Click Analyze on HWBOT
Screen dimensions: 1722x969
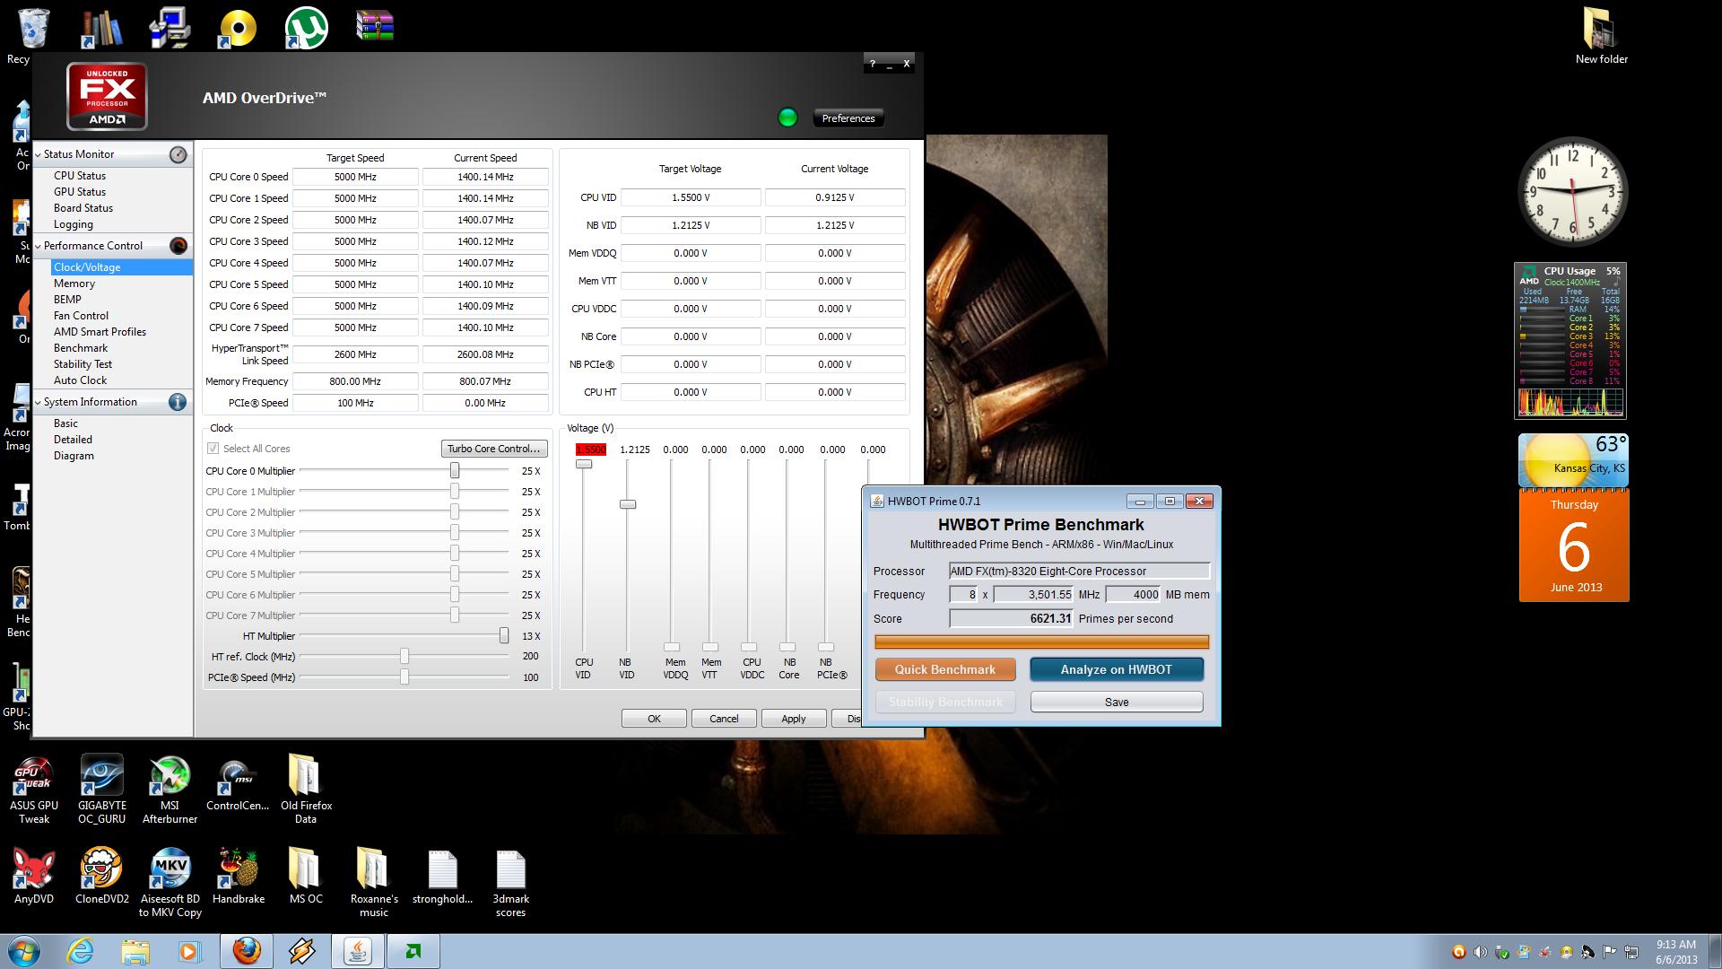point(1117,669)
